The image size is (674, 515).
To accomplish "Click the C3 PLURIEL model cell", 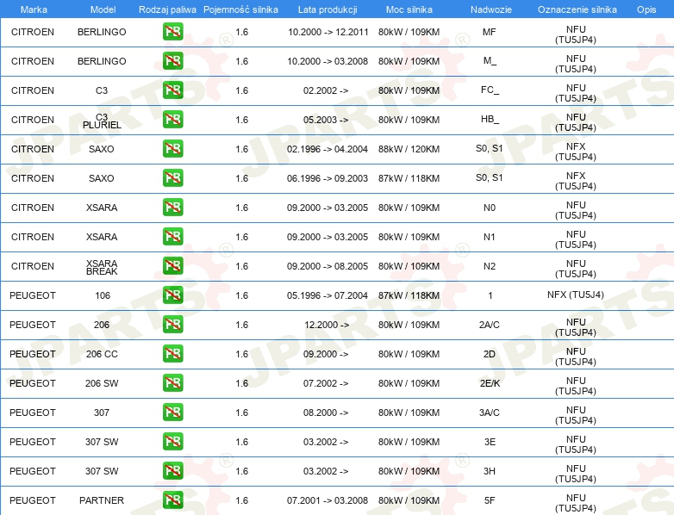I will 102,121.
